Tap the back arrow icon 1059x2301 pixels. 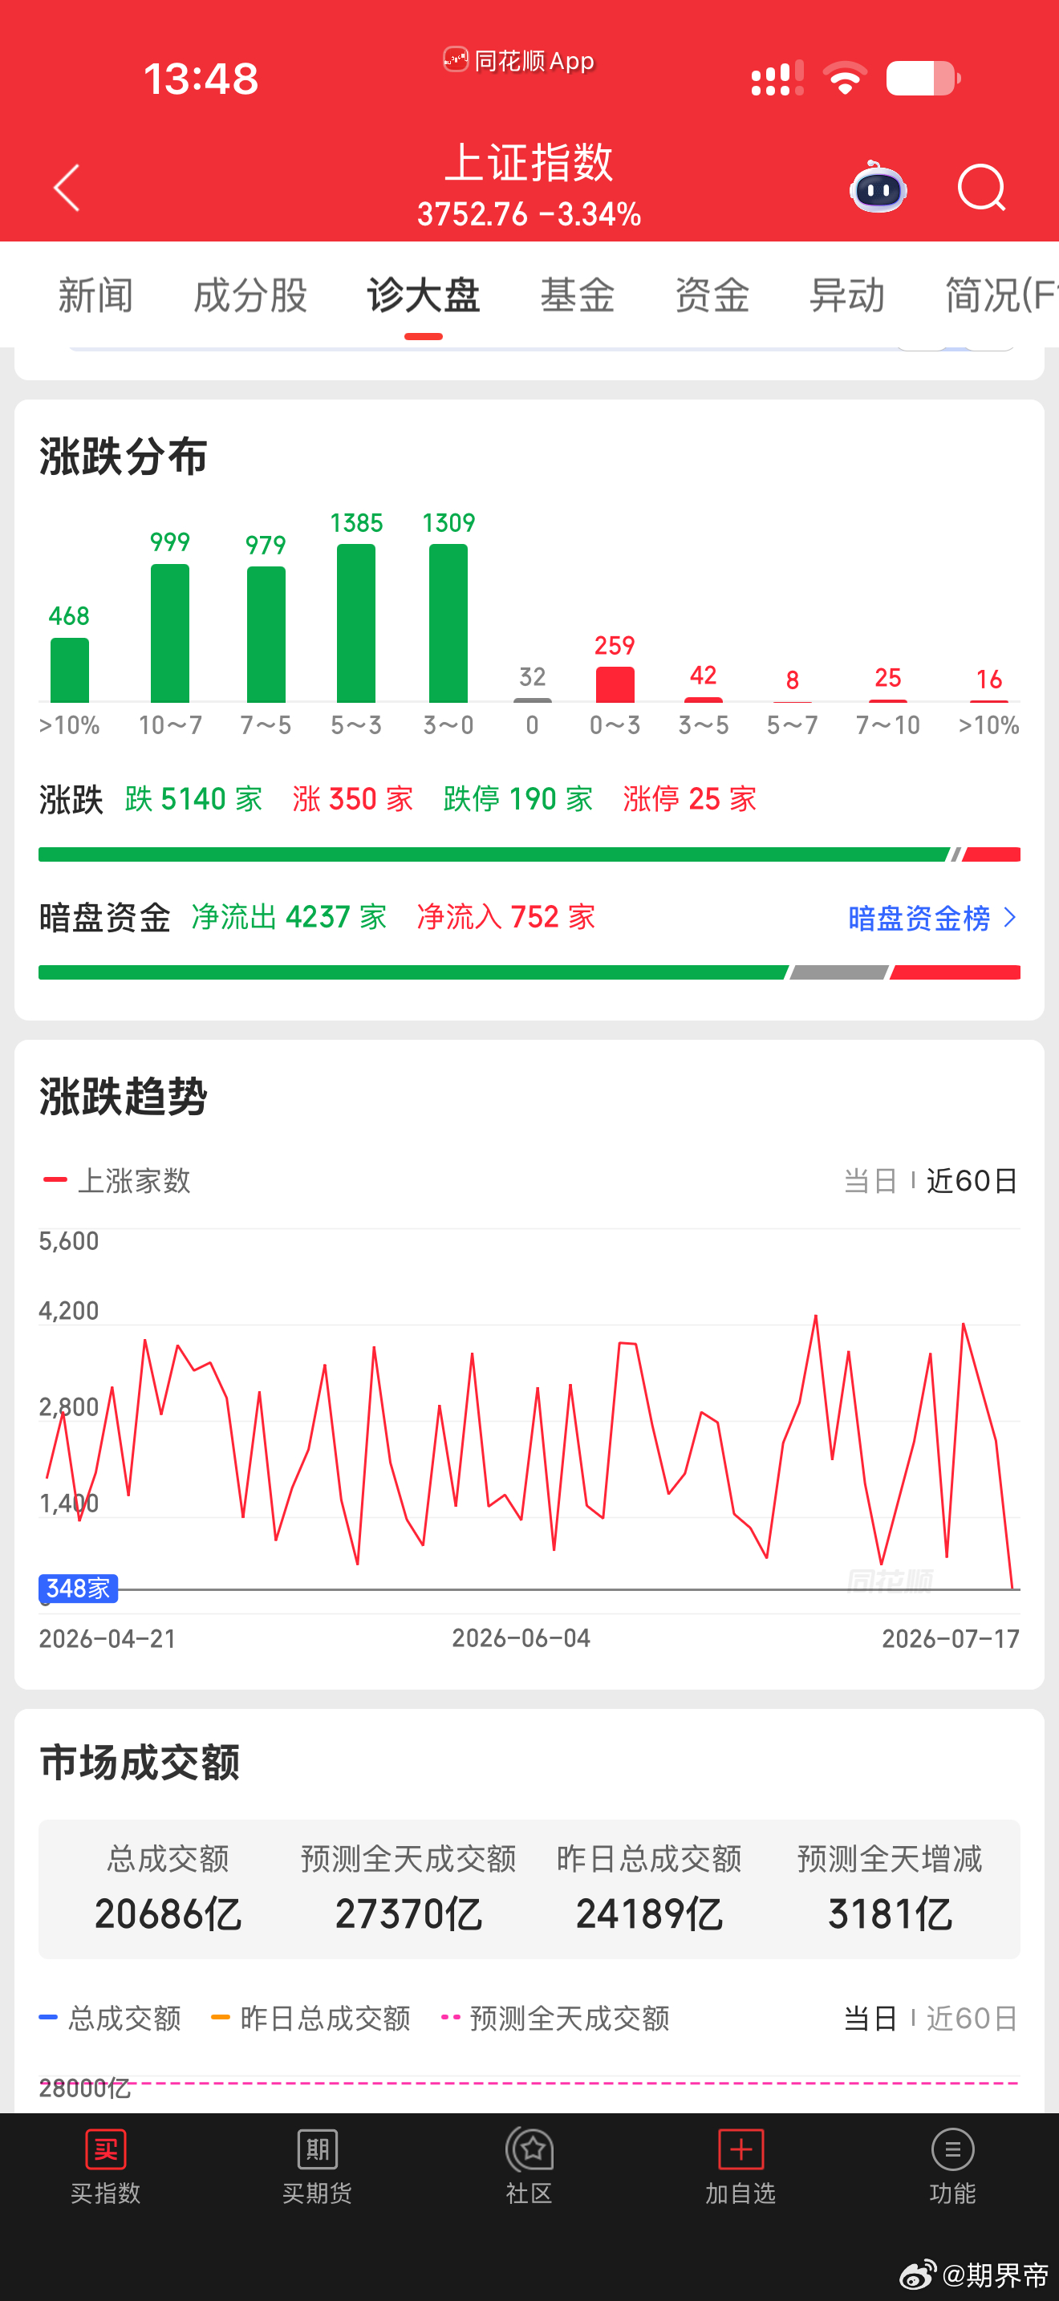[67, 189]
